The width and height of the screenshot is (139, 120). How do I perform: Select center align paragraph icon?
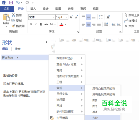point(88,24)
